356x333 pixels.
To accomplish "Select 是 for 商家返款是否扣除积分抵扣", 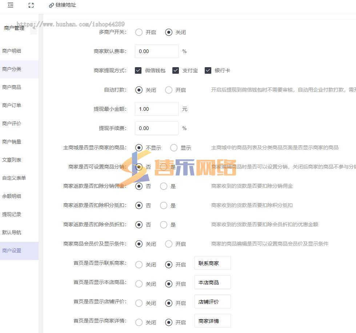I will point(164,206).
